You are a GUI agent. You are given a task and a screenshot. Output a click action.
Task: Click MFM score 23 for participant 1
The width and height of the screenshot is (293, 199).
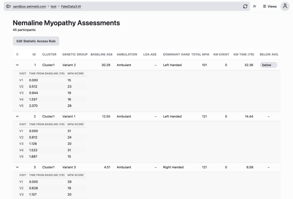69,86
